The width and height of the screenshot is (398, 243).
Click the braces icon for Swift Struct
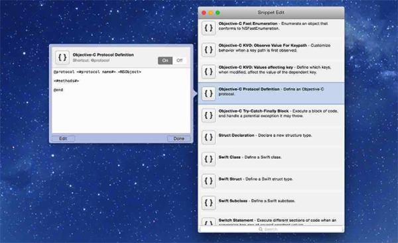click(x=208, y=181)
